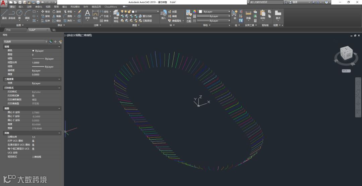Click 置为当前 layer button
The height and width of the screenshot is (186, 362).
(145, 16)
